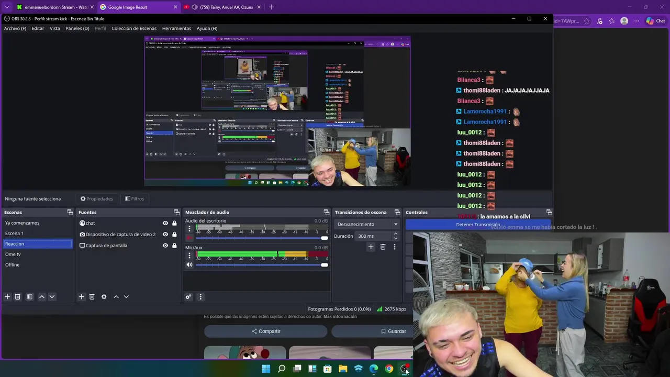The height and width of the screenshot is (377, 670).
Task: Toggle visibility of Captura de pantalla source
Action: point(165,245)
